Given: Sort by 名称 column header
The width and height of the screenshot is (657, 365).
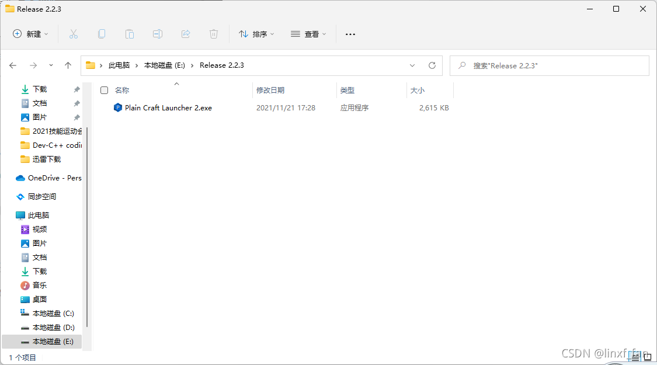Looking at the screenshot, I should click(x=122, y=90).
